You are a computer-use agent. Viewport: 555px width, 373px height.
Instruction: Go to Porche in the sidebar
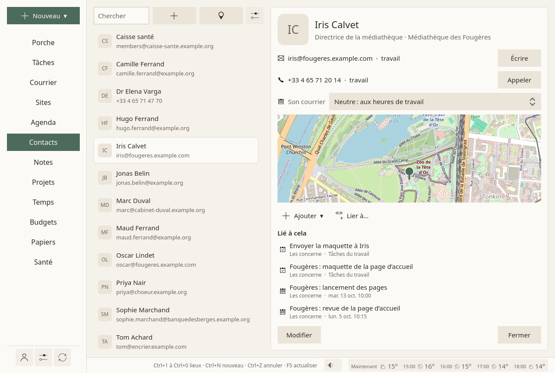pos(43,43)
